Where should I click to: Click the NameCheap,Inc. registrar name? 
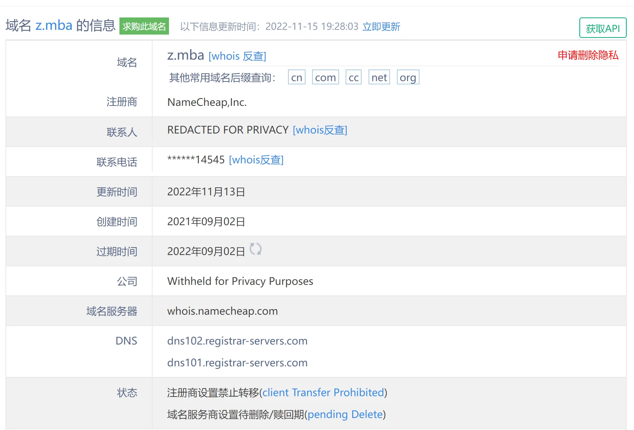click(207, 102)
